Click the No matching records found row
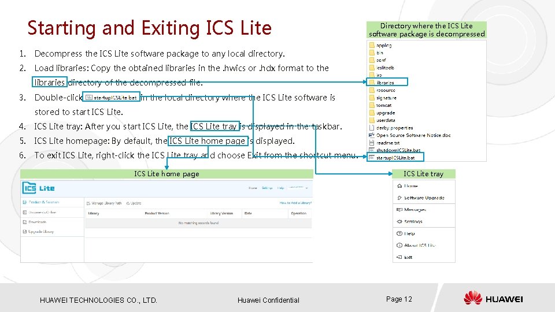This screenshot has height=312, width=555. pyautogui.click(x=198, y=223)
